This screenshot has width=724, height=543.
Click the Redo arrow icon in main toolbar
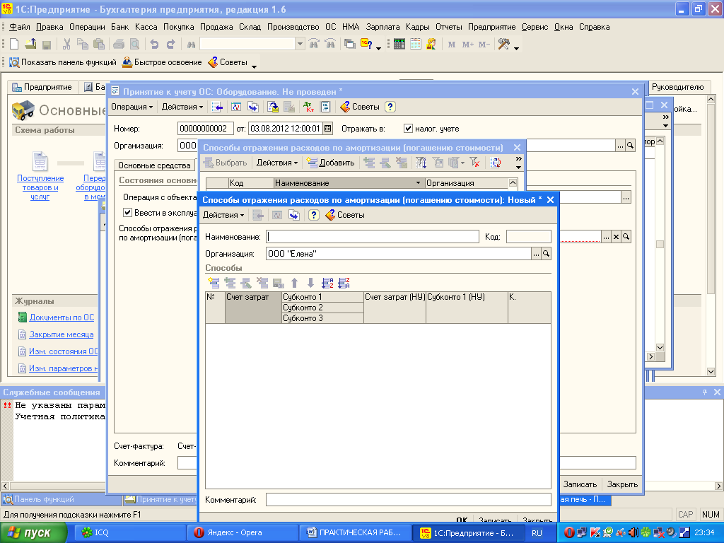coord(171,45)
